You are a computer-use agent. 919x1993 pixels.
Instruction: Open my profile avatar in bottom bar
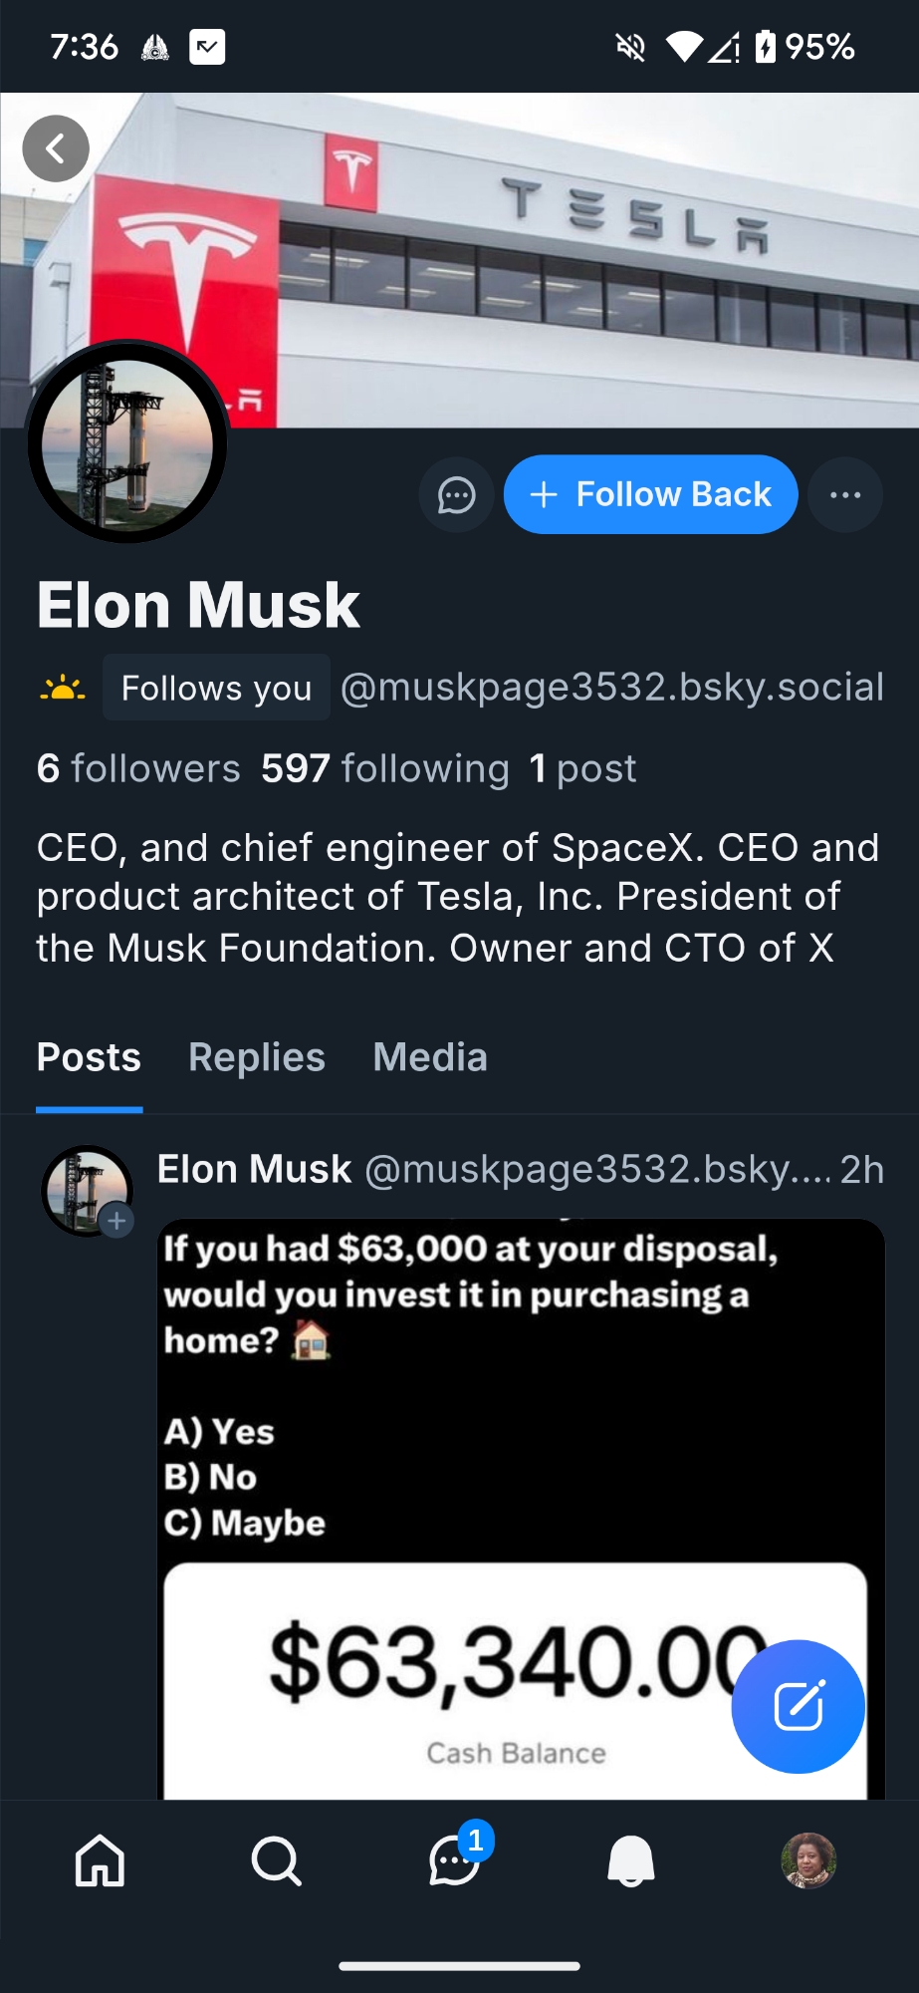click(808, 1860)
